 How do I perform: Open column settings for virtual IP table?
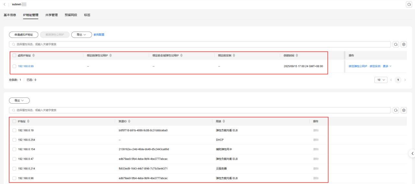point(404,44)
